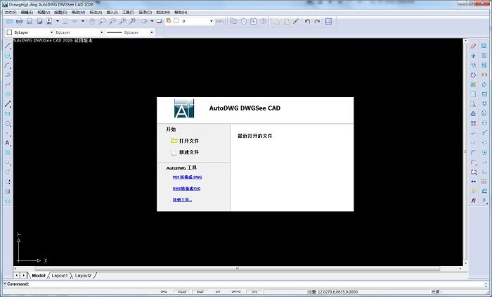Select the Polyline draw tool
Viewport: 492px width, 297px height.
click(8, 75)
